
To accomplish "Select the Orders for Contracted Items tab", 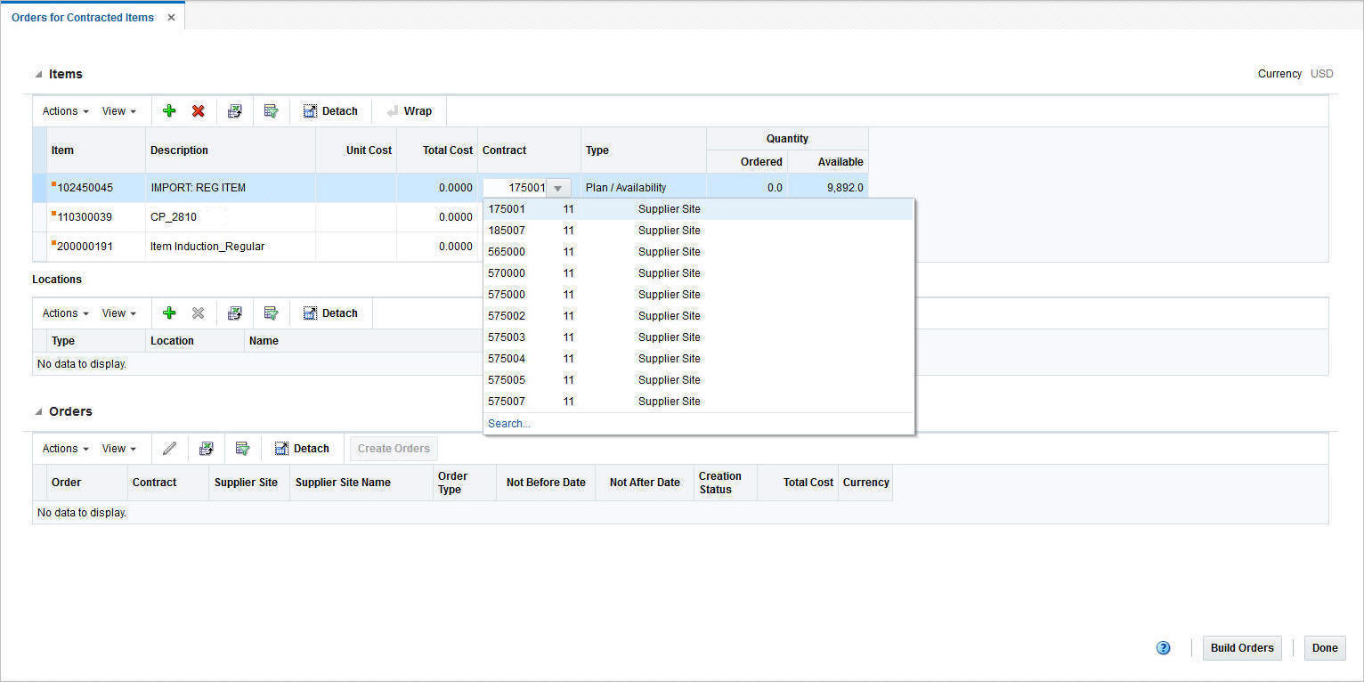I will 83,16.
